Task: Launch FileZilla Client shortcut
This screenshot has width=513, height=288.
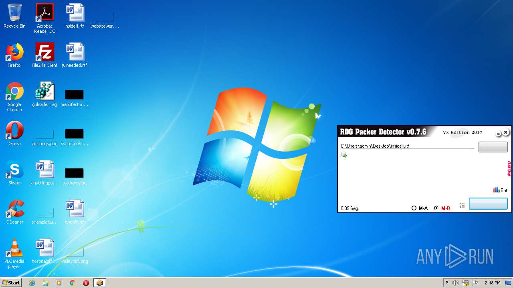Action: pyautogui.click(x=44, y=55)
